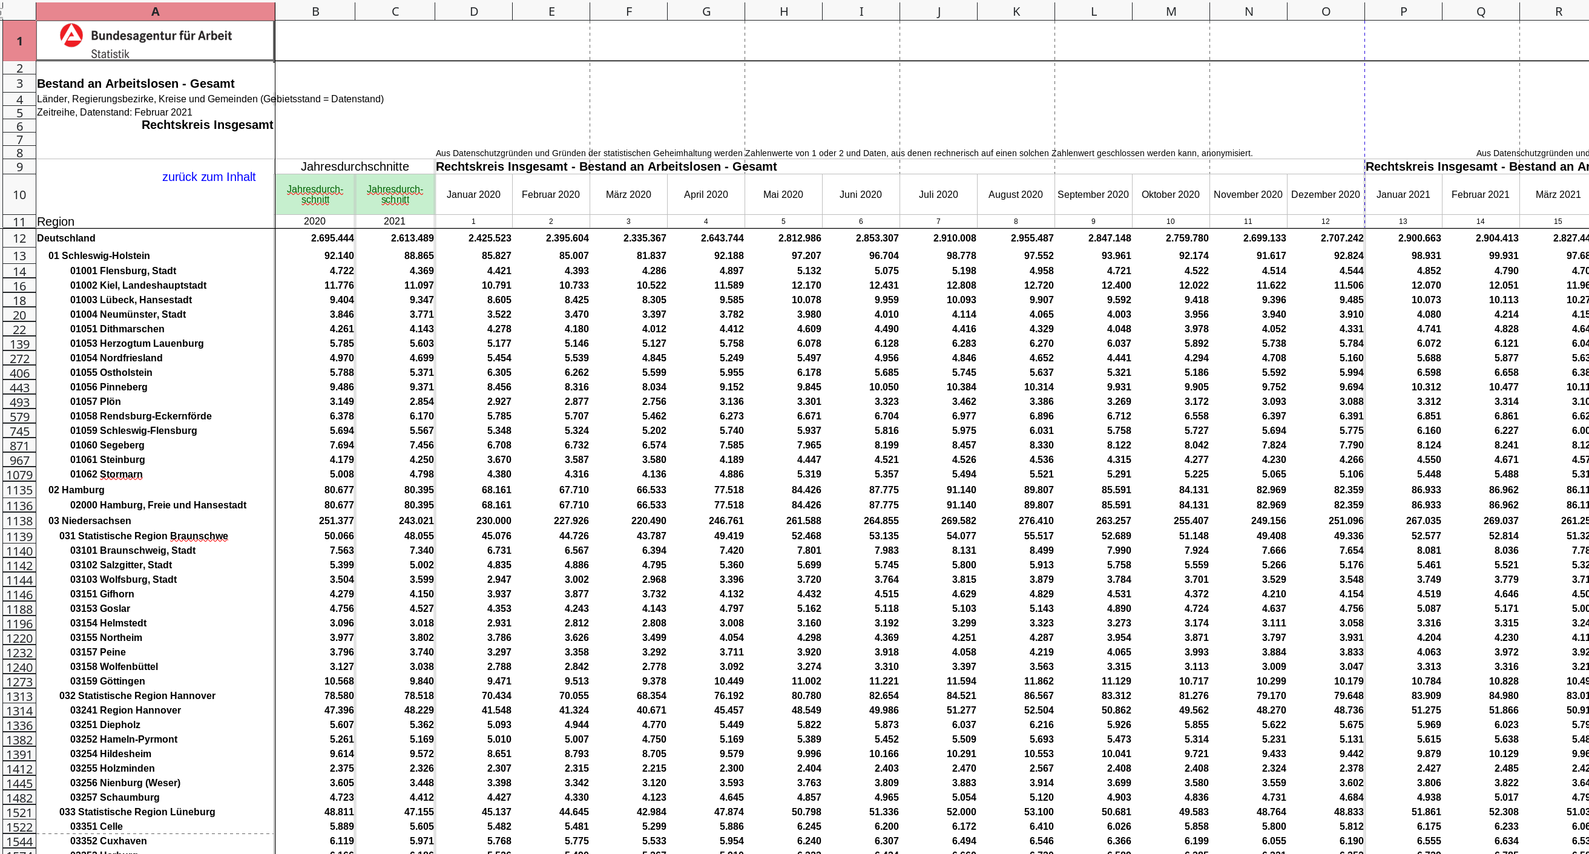Click the green 'Jahresdurchschnitt' 2020 header cell

click(x=315, y=194)
